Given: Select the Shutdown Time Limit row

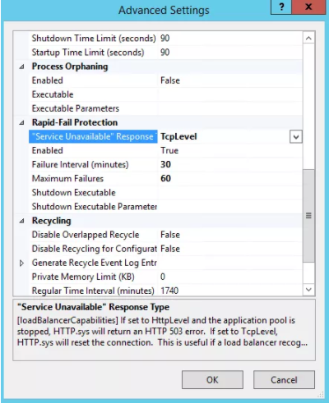Looking at the screenshot, I should [165, 39].
